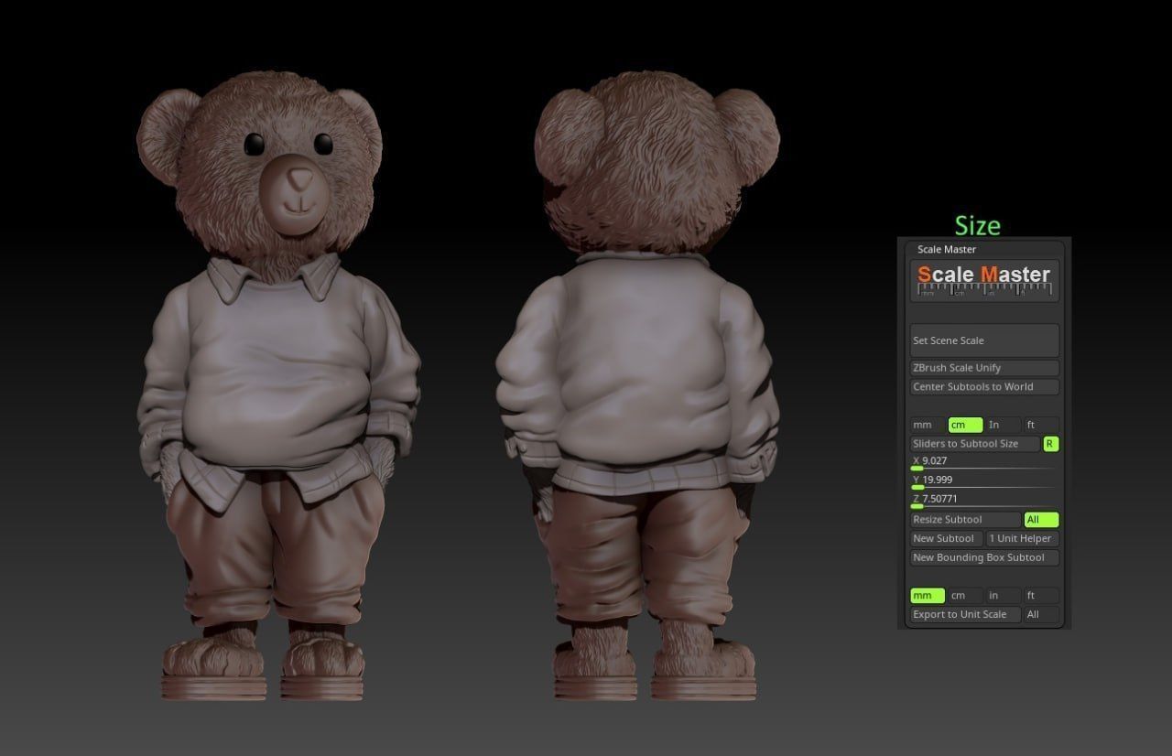Toggle All beside Resize Subtool
The height and width of the screenshot is (756, 1172).
pyautogui.click(x=1042, y=520)
